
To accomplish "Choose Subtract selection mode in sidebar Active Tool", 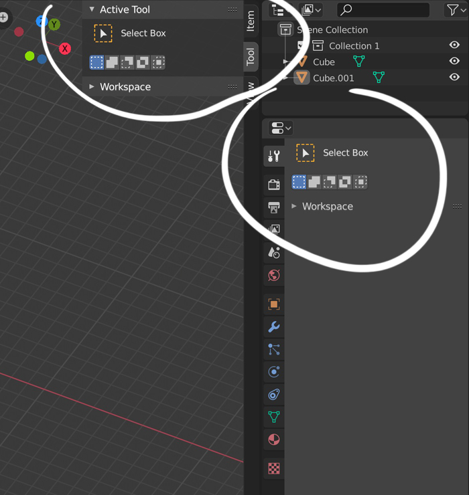I will pos(127,62).
